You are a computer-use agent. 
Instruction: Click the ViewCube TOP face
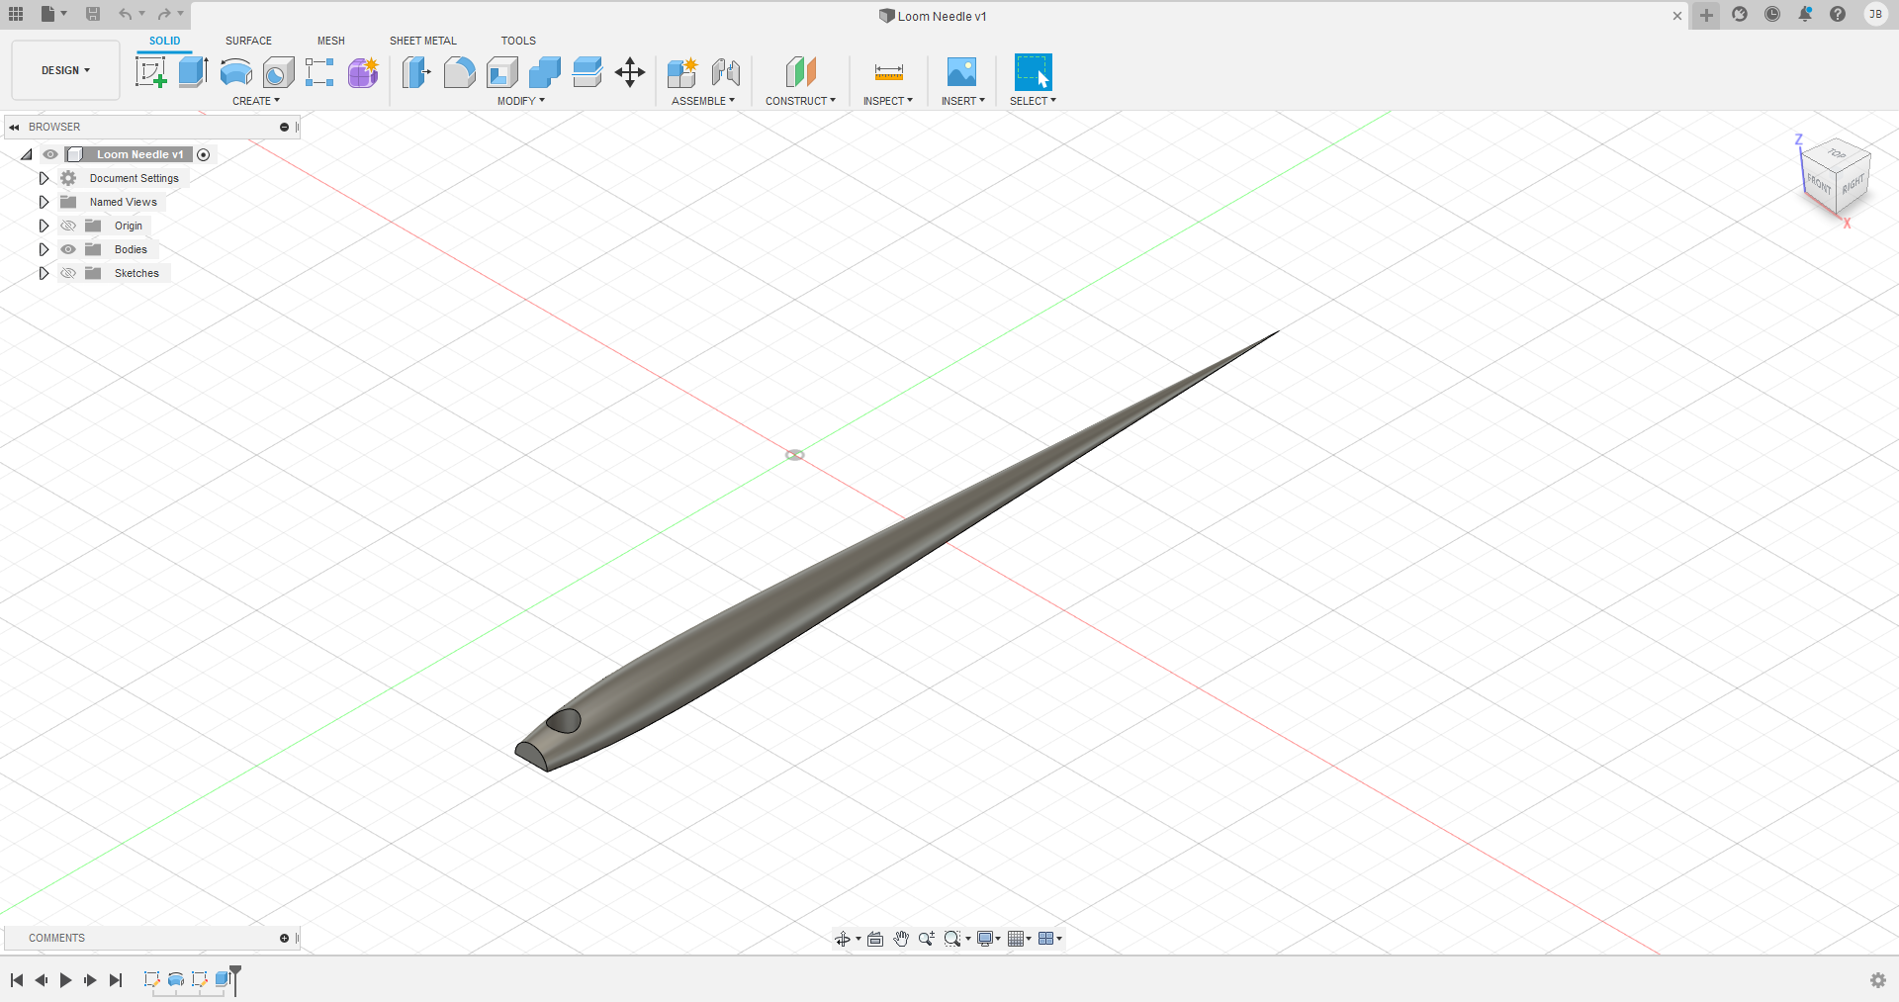(1836, 154)
